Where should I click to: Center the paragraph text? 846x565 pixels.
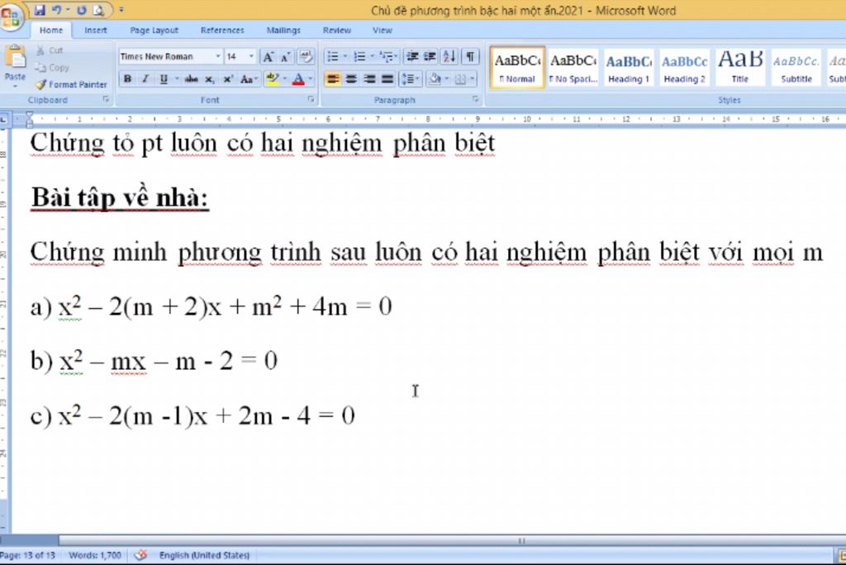(351, 79)
